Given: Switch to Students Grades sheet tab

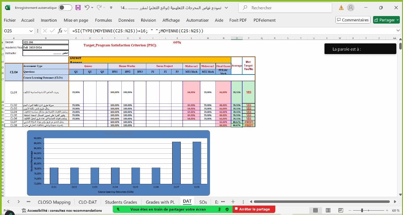Looking at the screenshot, I should pos(121,202).
